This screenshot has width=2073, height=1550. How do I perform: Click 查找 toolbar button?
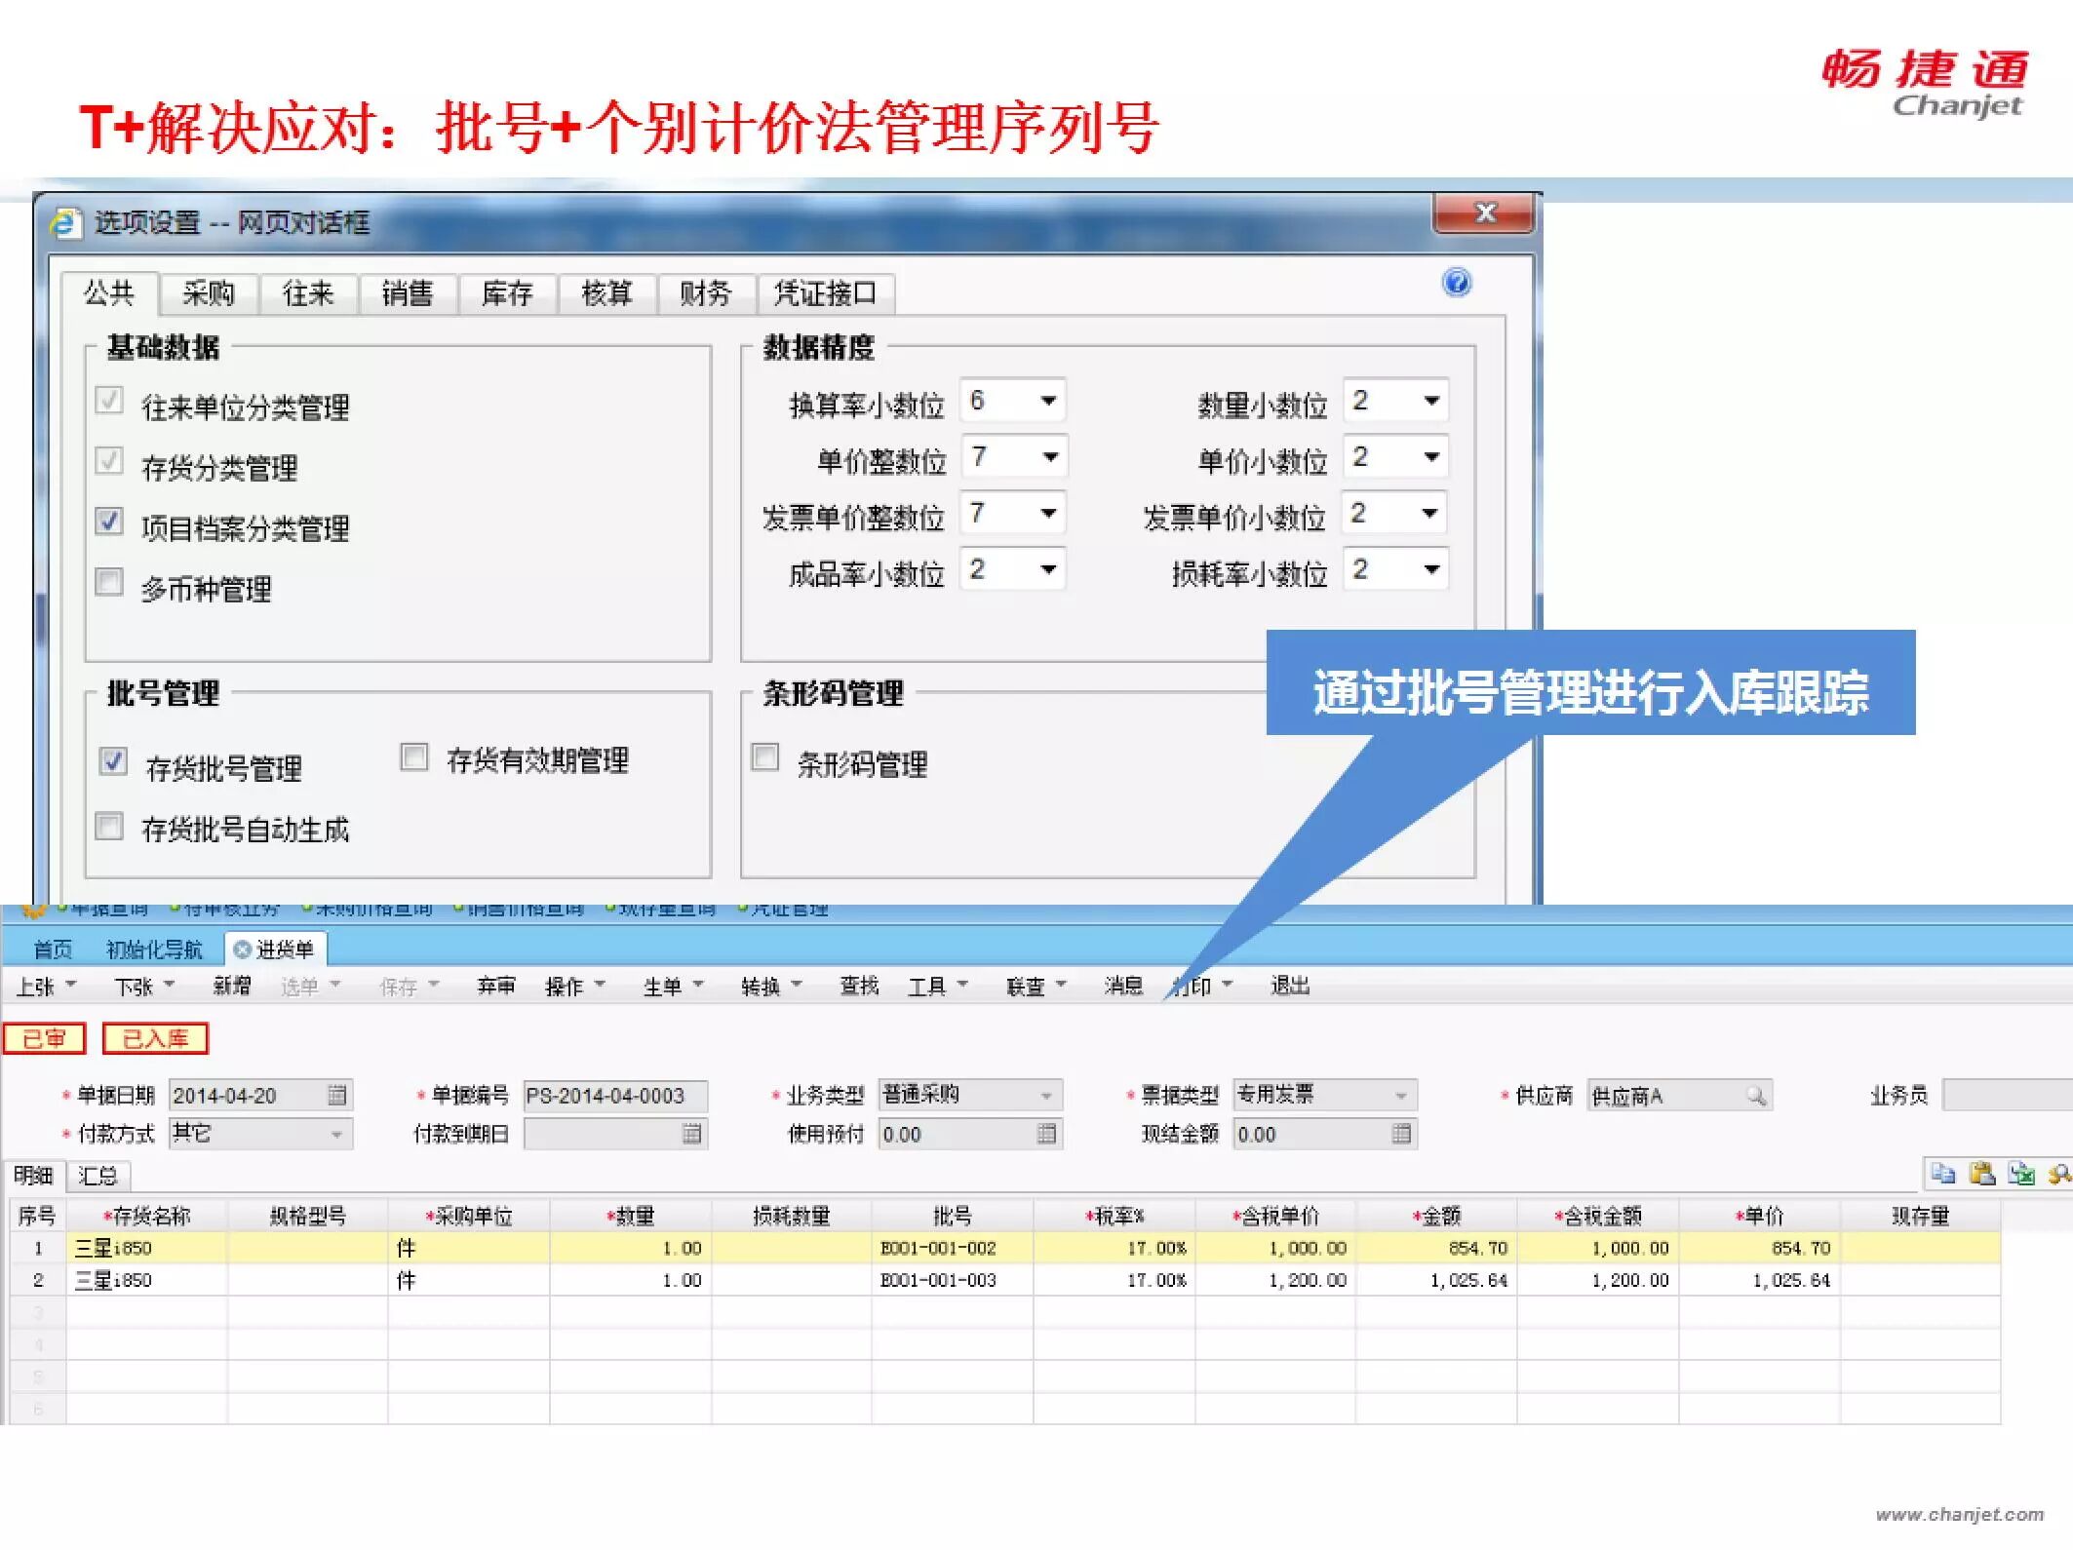859,987
